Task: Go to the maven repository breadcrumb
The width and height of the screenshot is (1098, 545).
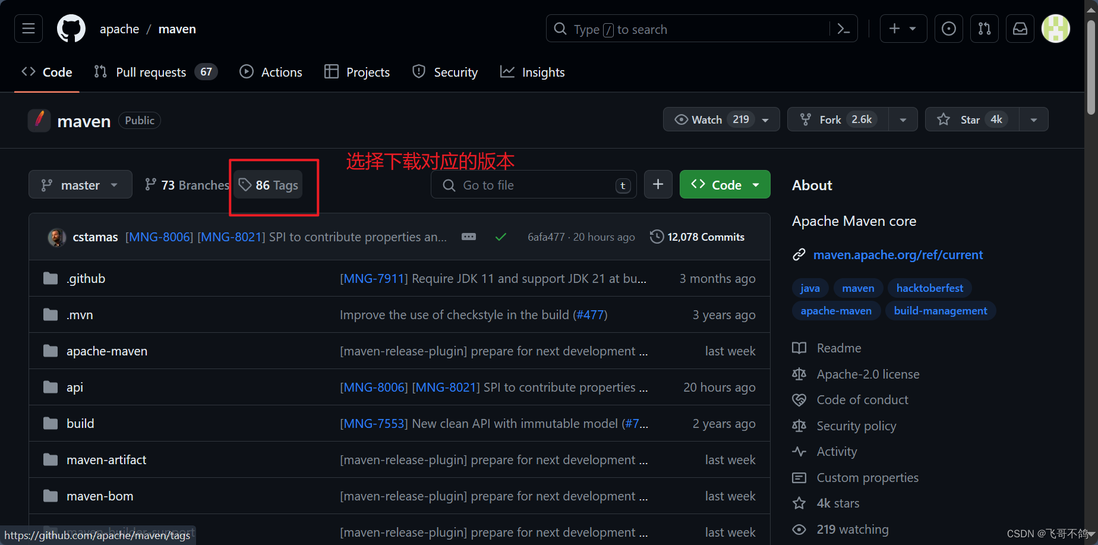Action: tap(177, 29)
